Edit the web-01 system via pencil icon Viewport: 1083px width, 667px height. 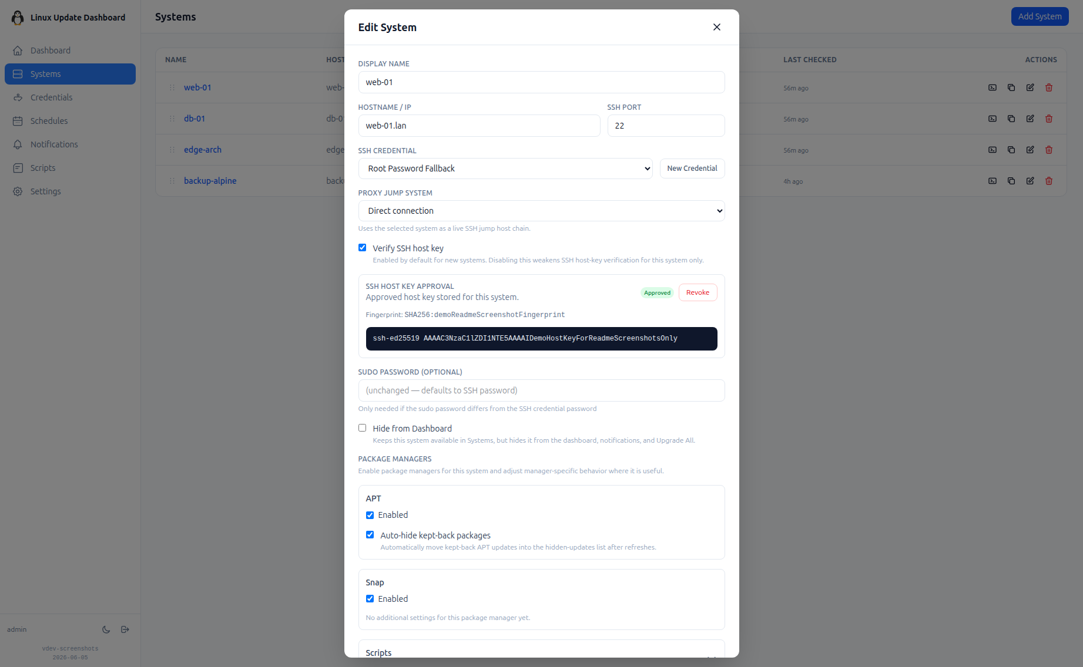coord(1030,87)
